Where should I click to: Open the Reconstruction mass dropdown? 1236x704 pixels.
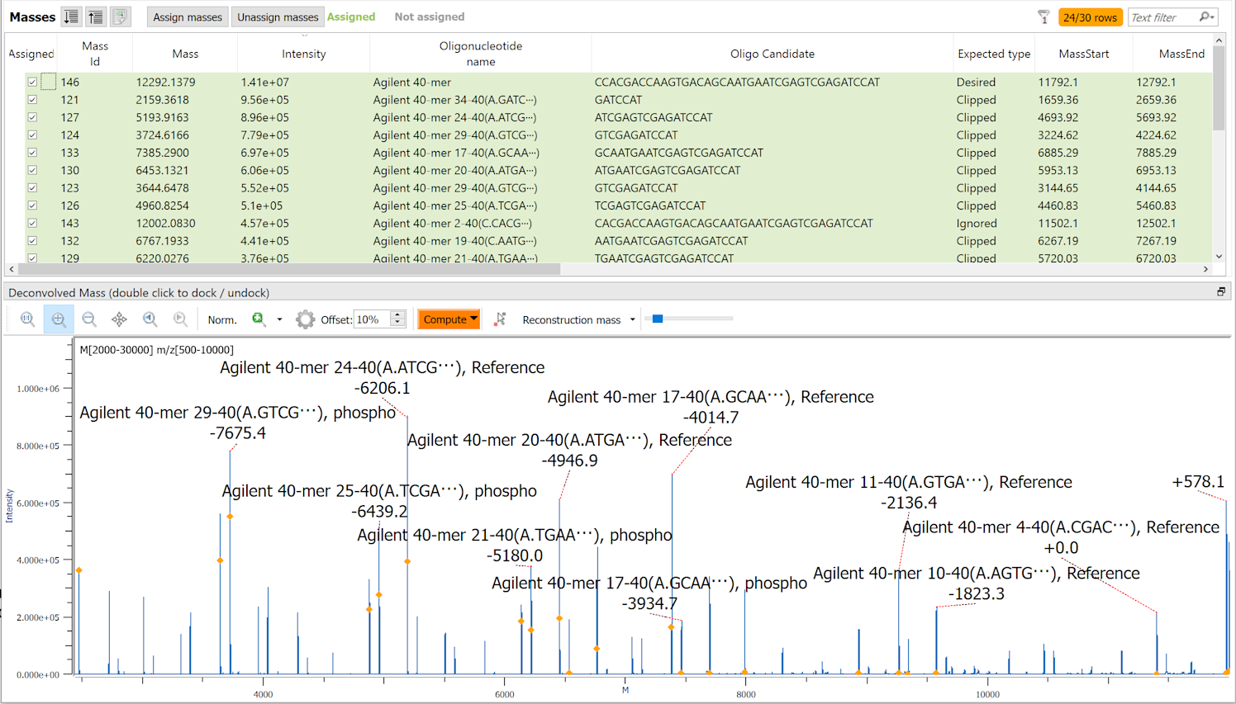coord(632,320)
